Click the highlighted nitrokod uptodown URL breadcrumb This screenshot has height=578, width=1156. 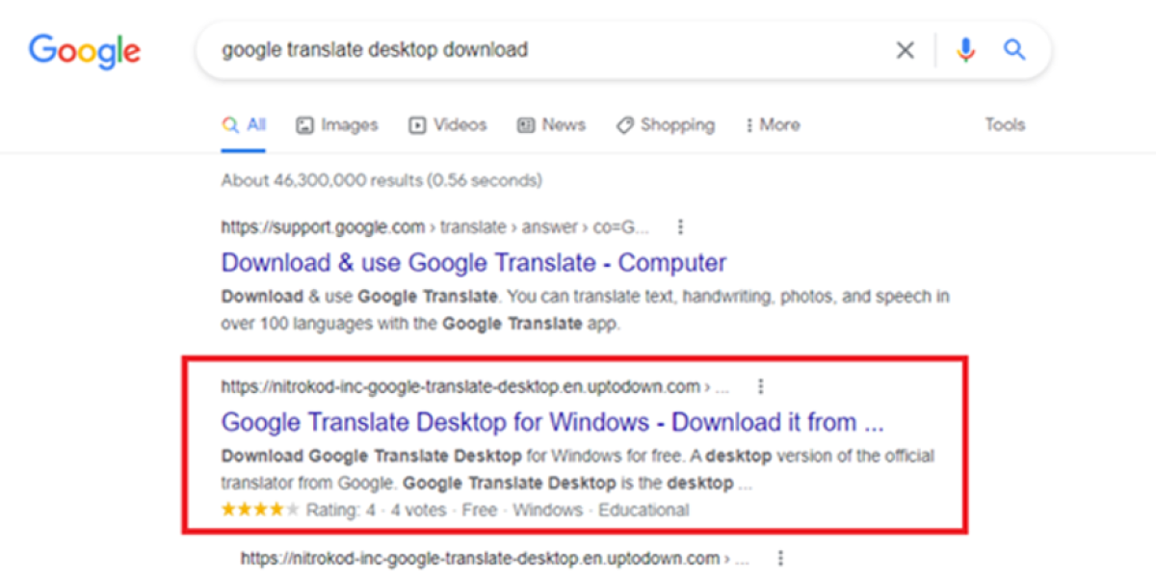pyautogui.click(x=475, y=387)
